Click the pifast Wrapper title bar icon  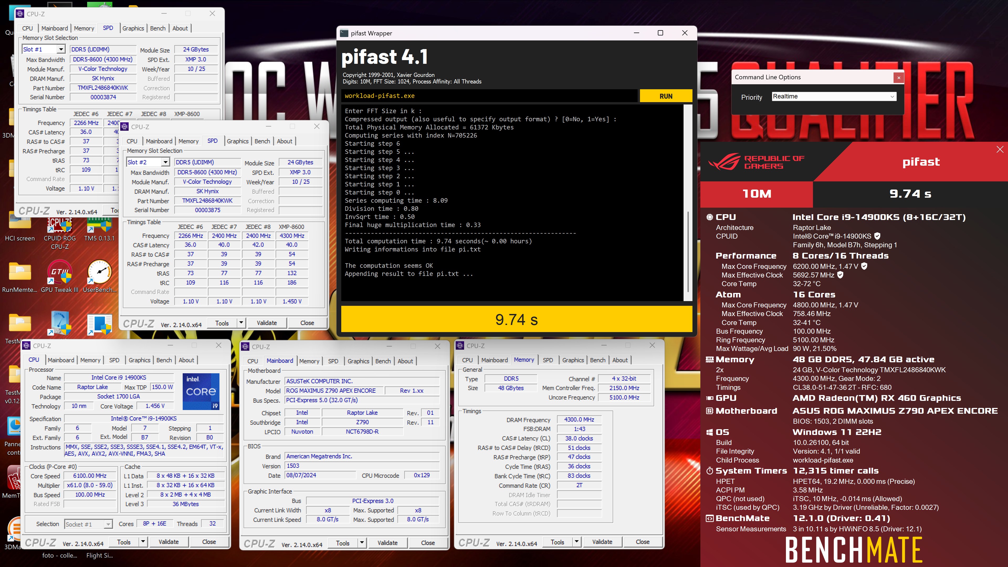[x=344, y=33]
